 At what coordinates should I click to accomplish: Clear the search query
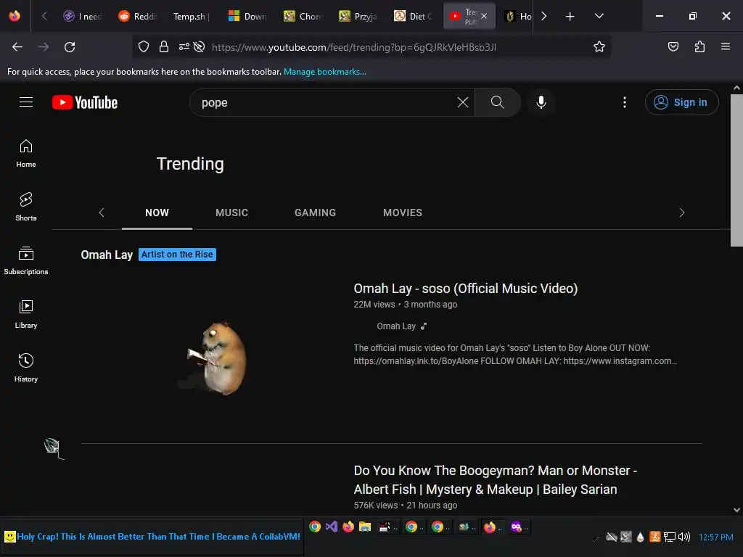tap(463, 102)
